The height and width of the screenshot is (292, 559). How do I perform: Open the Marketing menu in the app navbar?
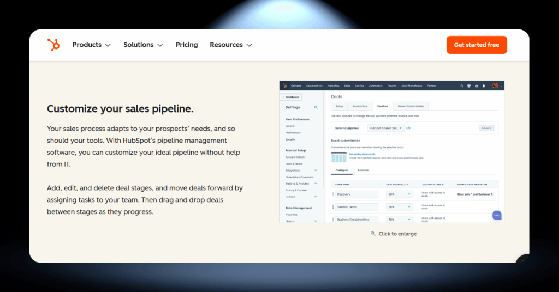(x=334, y=86)
